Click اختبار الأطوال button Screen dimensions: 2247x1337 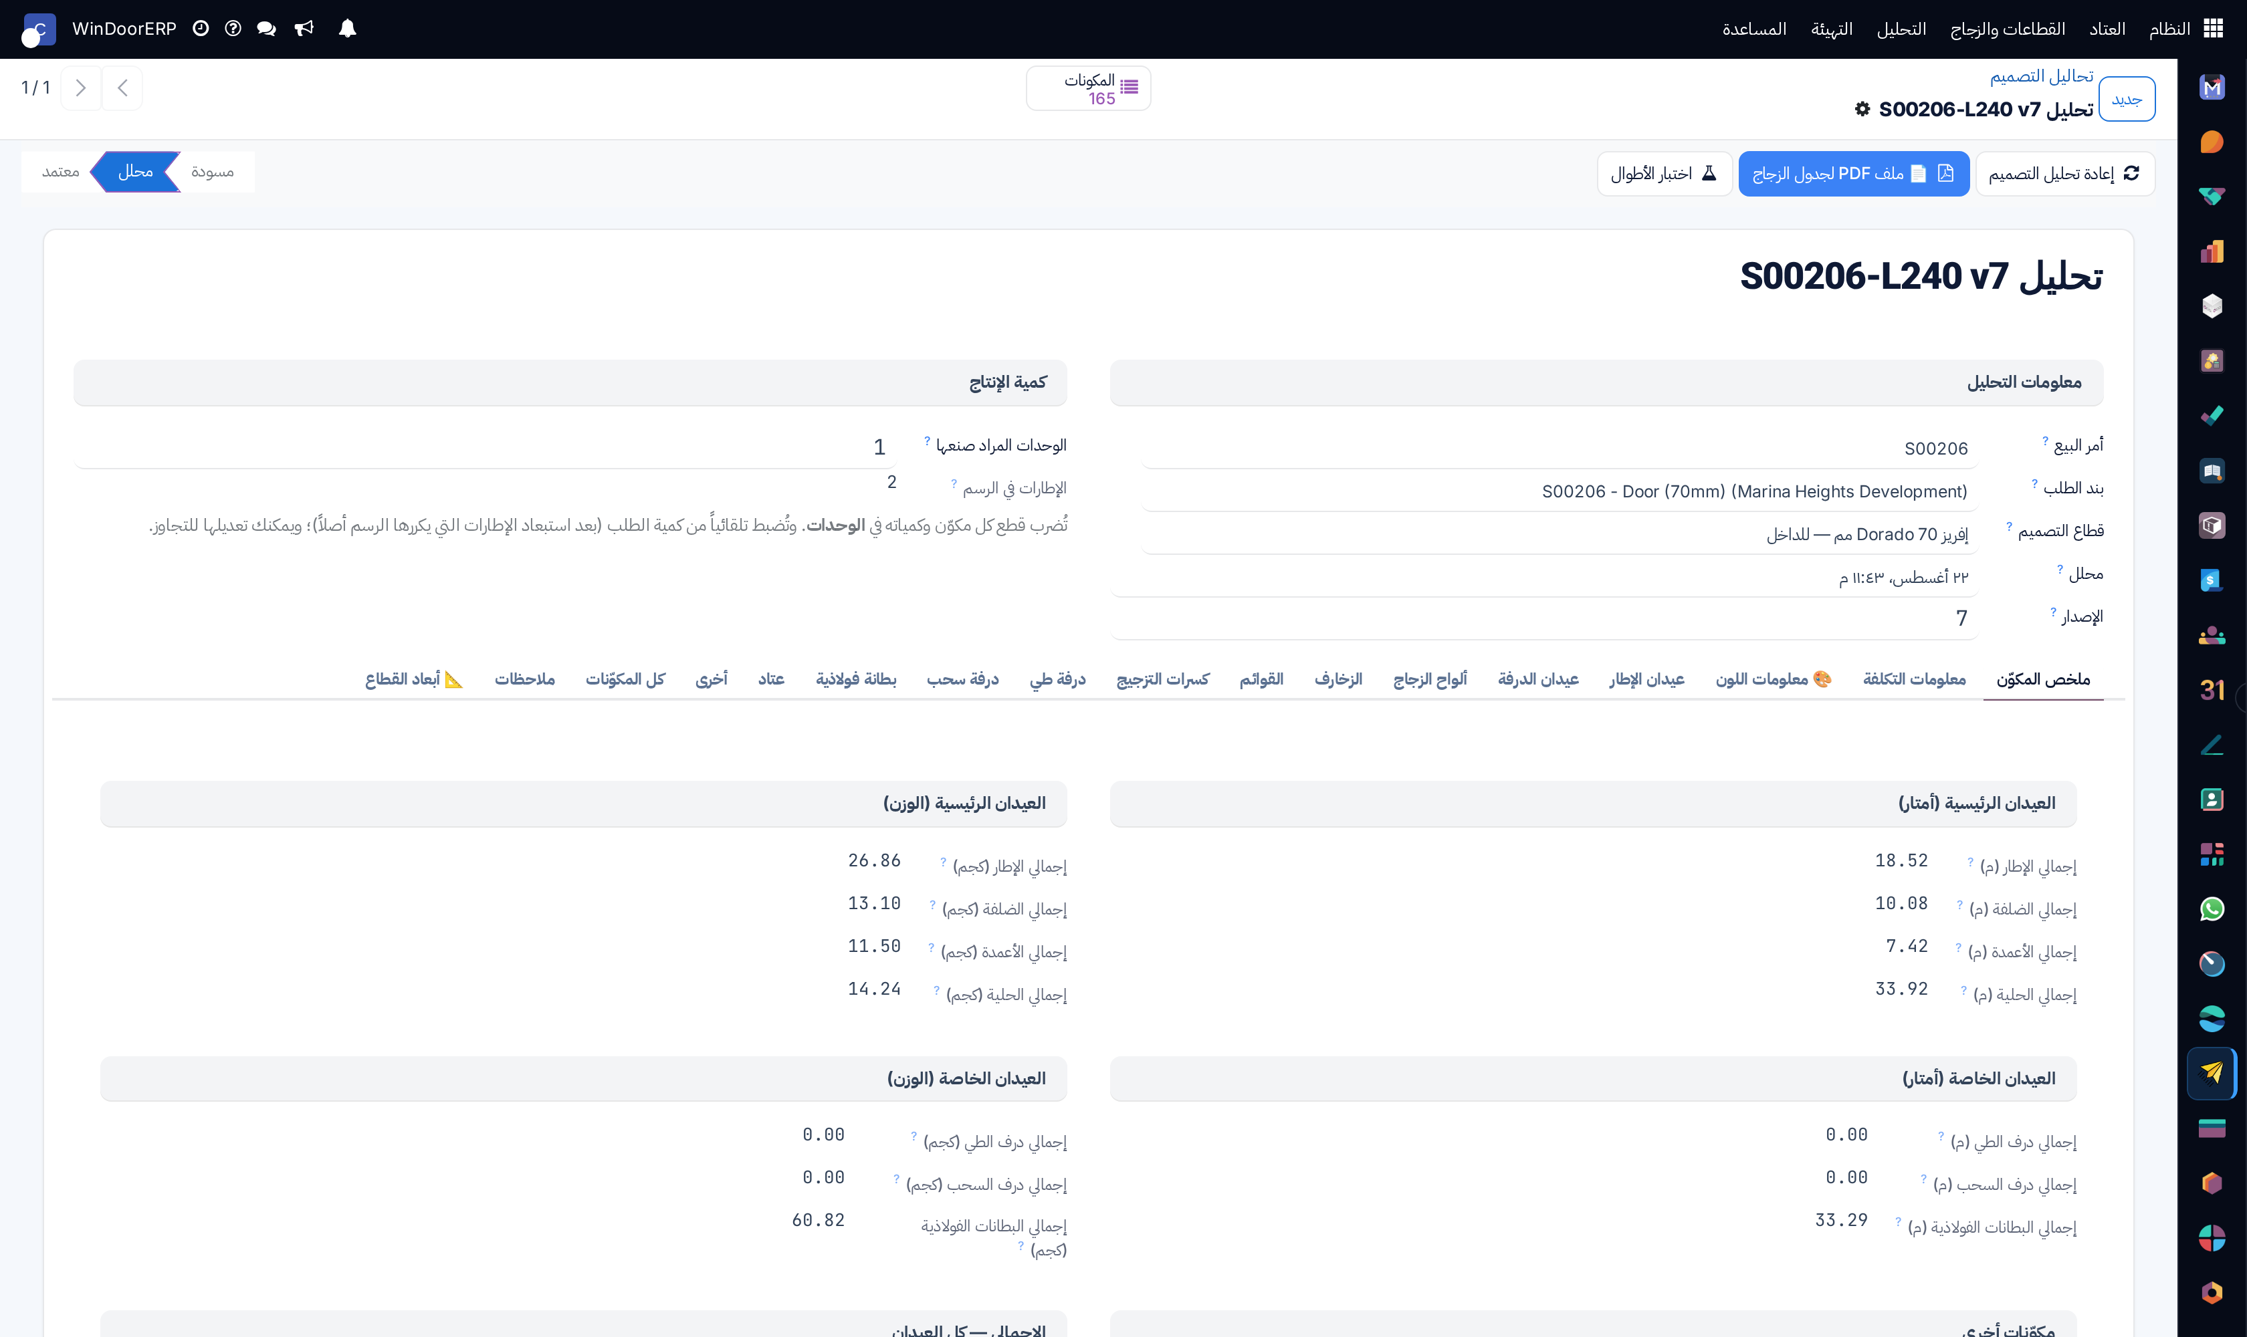pyautogui.click(x=1664, y=173)
